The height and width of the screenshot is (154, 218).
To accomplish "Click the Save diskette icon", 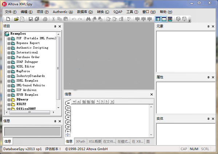I will tap(31, 19).
